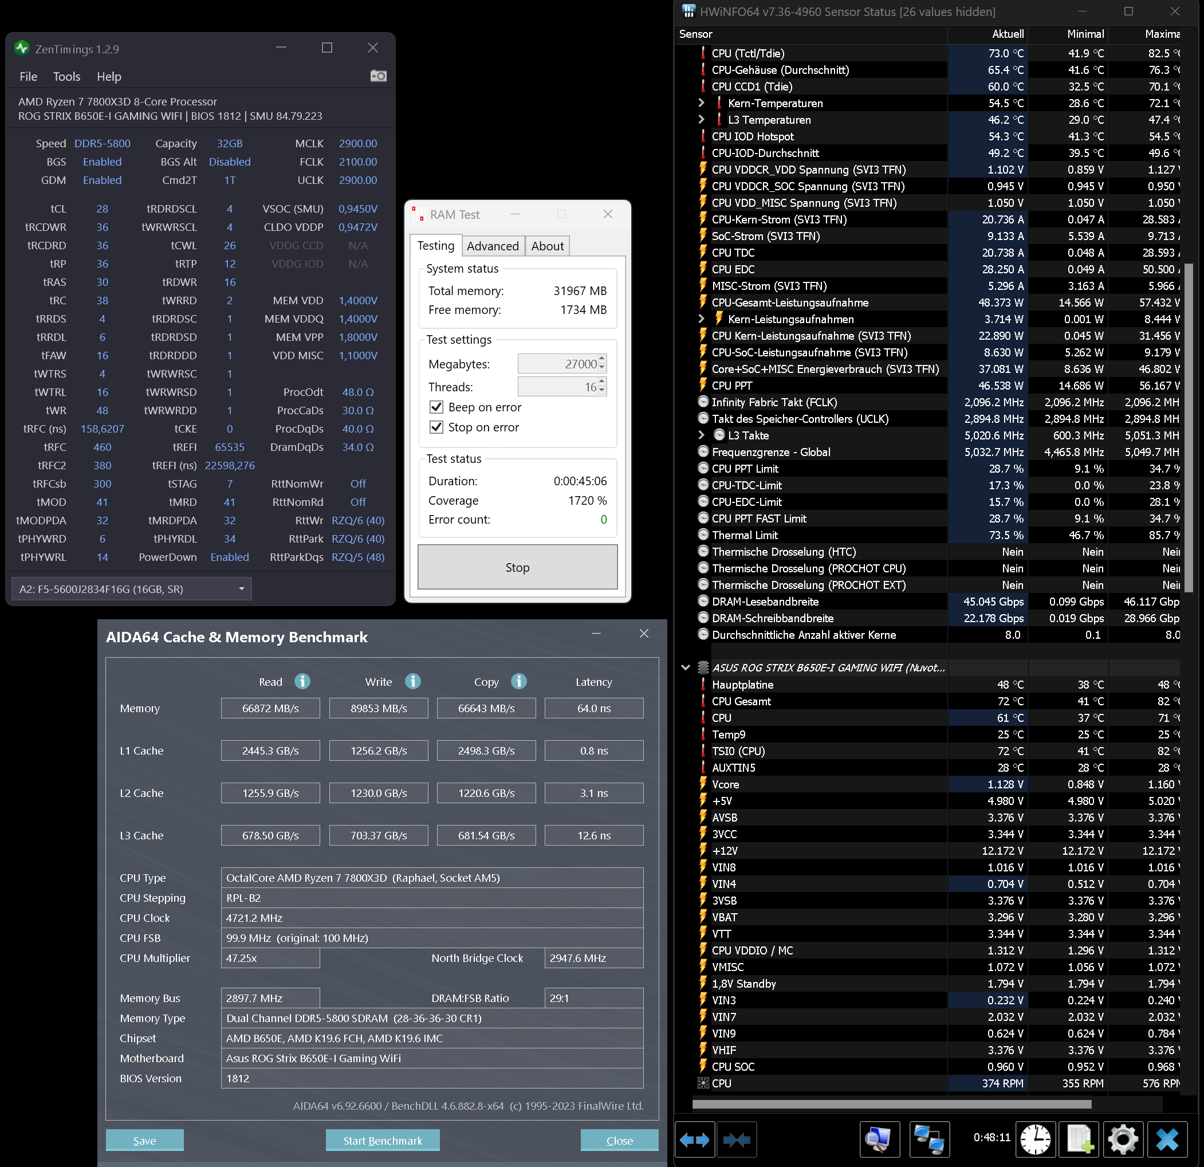Open HWiNFO remote monitor computer icon
The height and width of the screenshot is (1167, 1204).
[x=879, y=1140]
